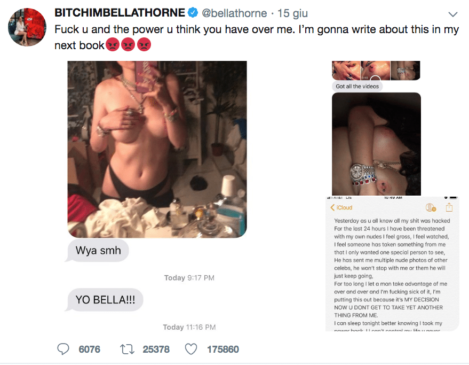Open the large left attached image
Screen dimensions: 469x365
157,149
